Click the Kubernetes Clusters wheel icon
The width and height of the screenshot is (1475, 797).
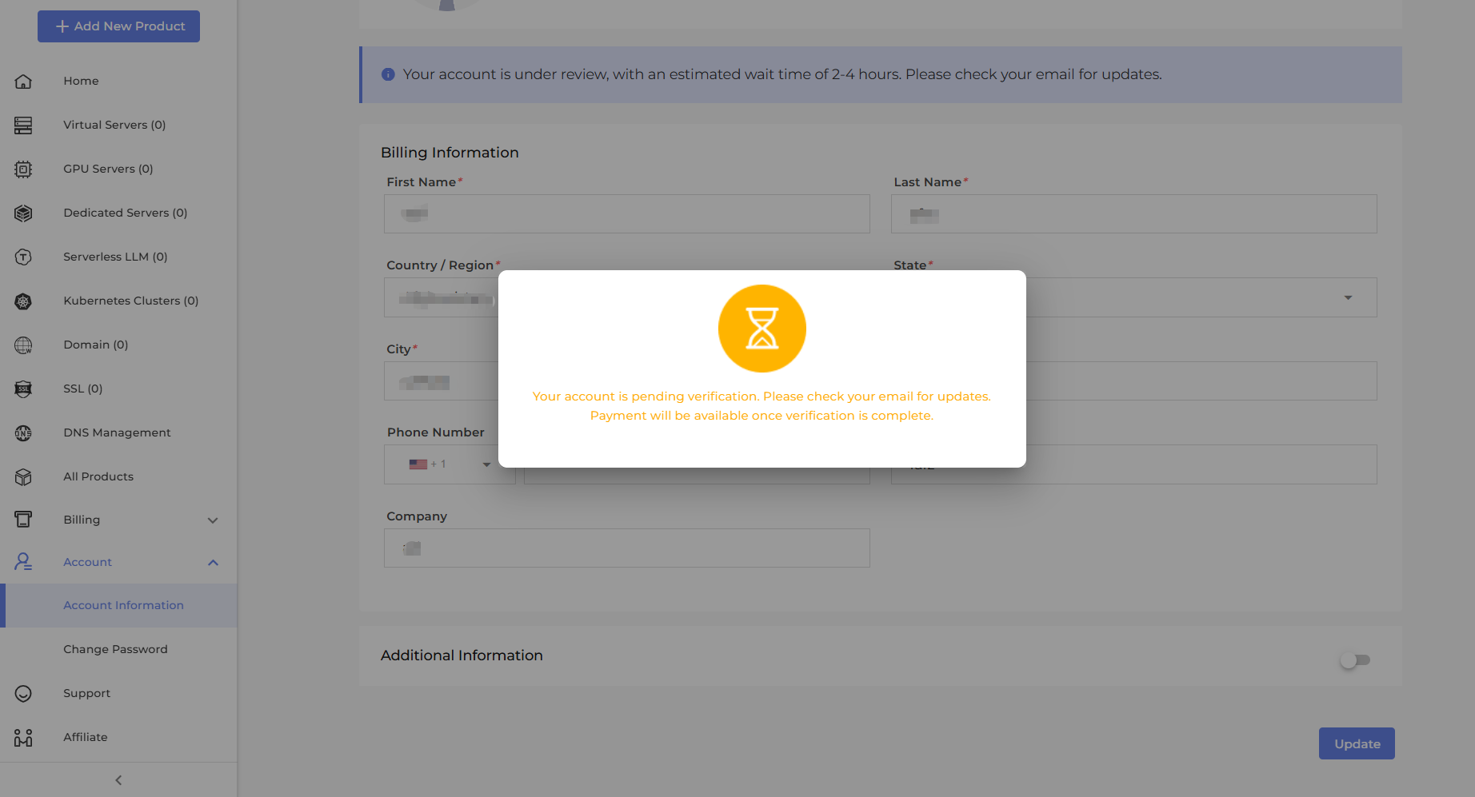23,301
